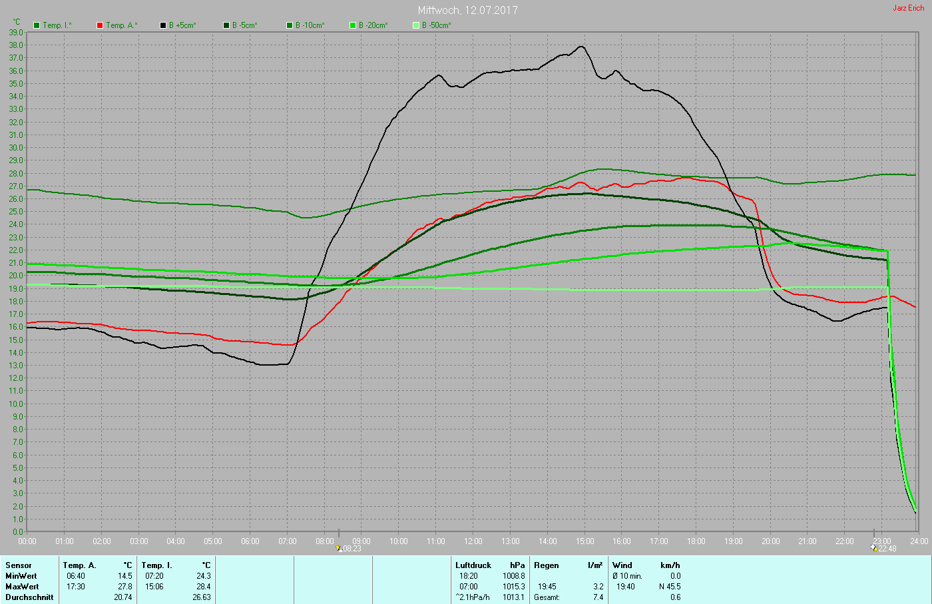Click the km/h unit header
The width and height of the screenshot is (932, 604).
[670, 565]
